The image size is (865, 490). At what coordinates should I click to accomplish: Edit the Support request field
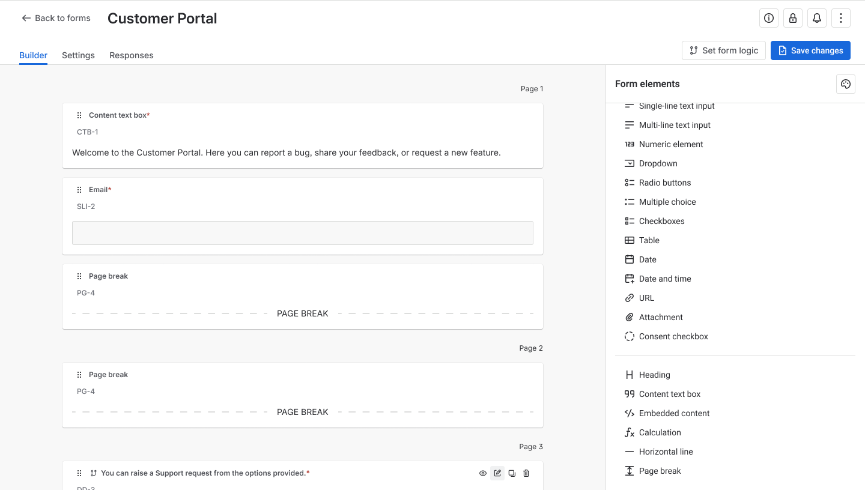(497, 473)
